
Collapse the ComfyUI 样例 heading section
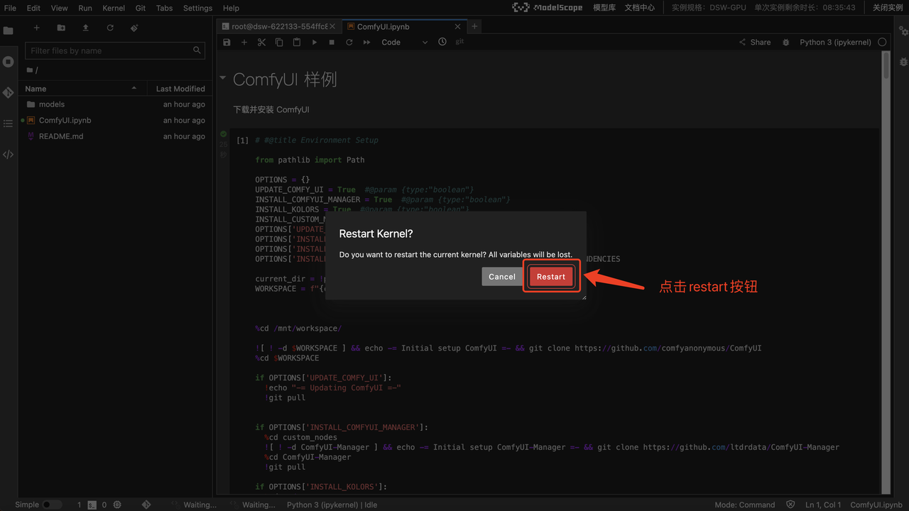(223, 78)
